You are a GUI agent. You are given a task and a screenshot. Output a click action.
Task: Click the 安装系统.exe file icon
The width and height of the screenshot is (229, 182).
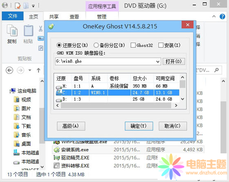coord(57,150)
